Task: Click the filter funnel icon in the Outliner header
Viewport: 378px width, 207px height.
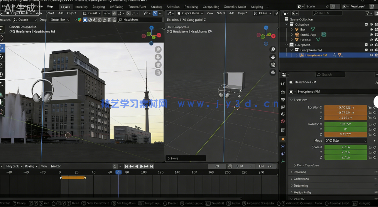Action: click(x=366, y=13)
